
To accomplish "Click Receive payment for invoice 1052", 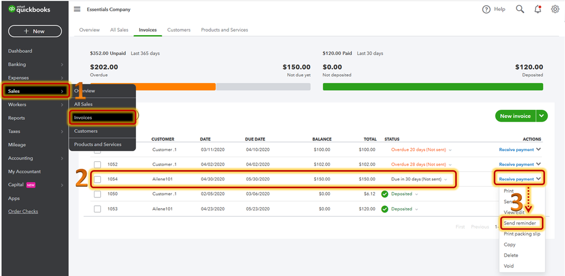I will [x=516, y=165].
